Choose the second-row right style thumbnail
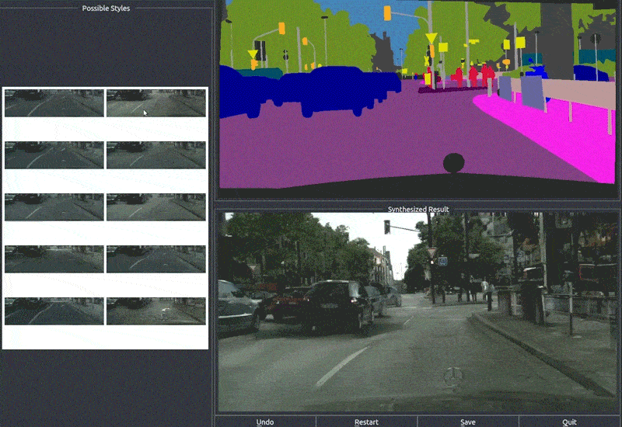Screen dimensions: 622x427 (156, 154)
